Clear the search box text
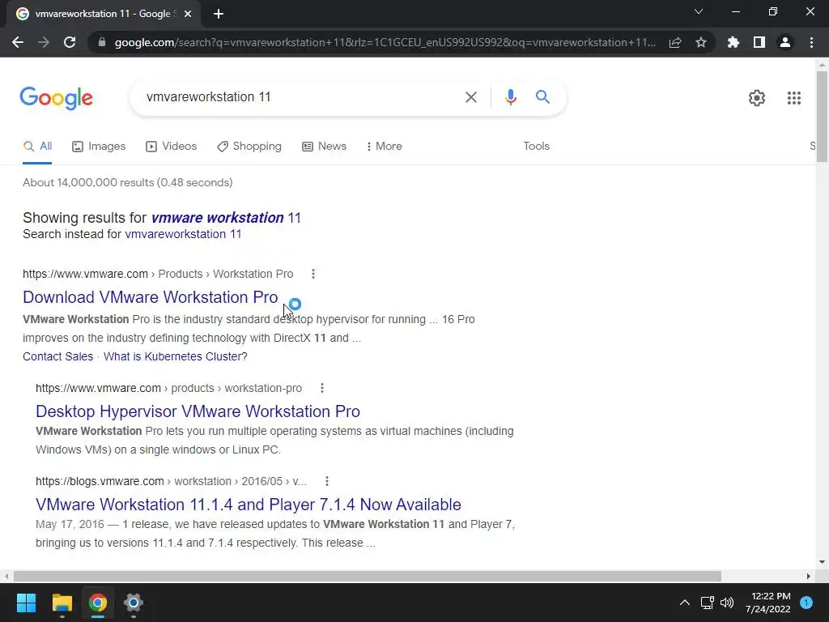829x622 pixels. [x=470, y=97]
